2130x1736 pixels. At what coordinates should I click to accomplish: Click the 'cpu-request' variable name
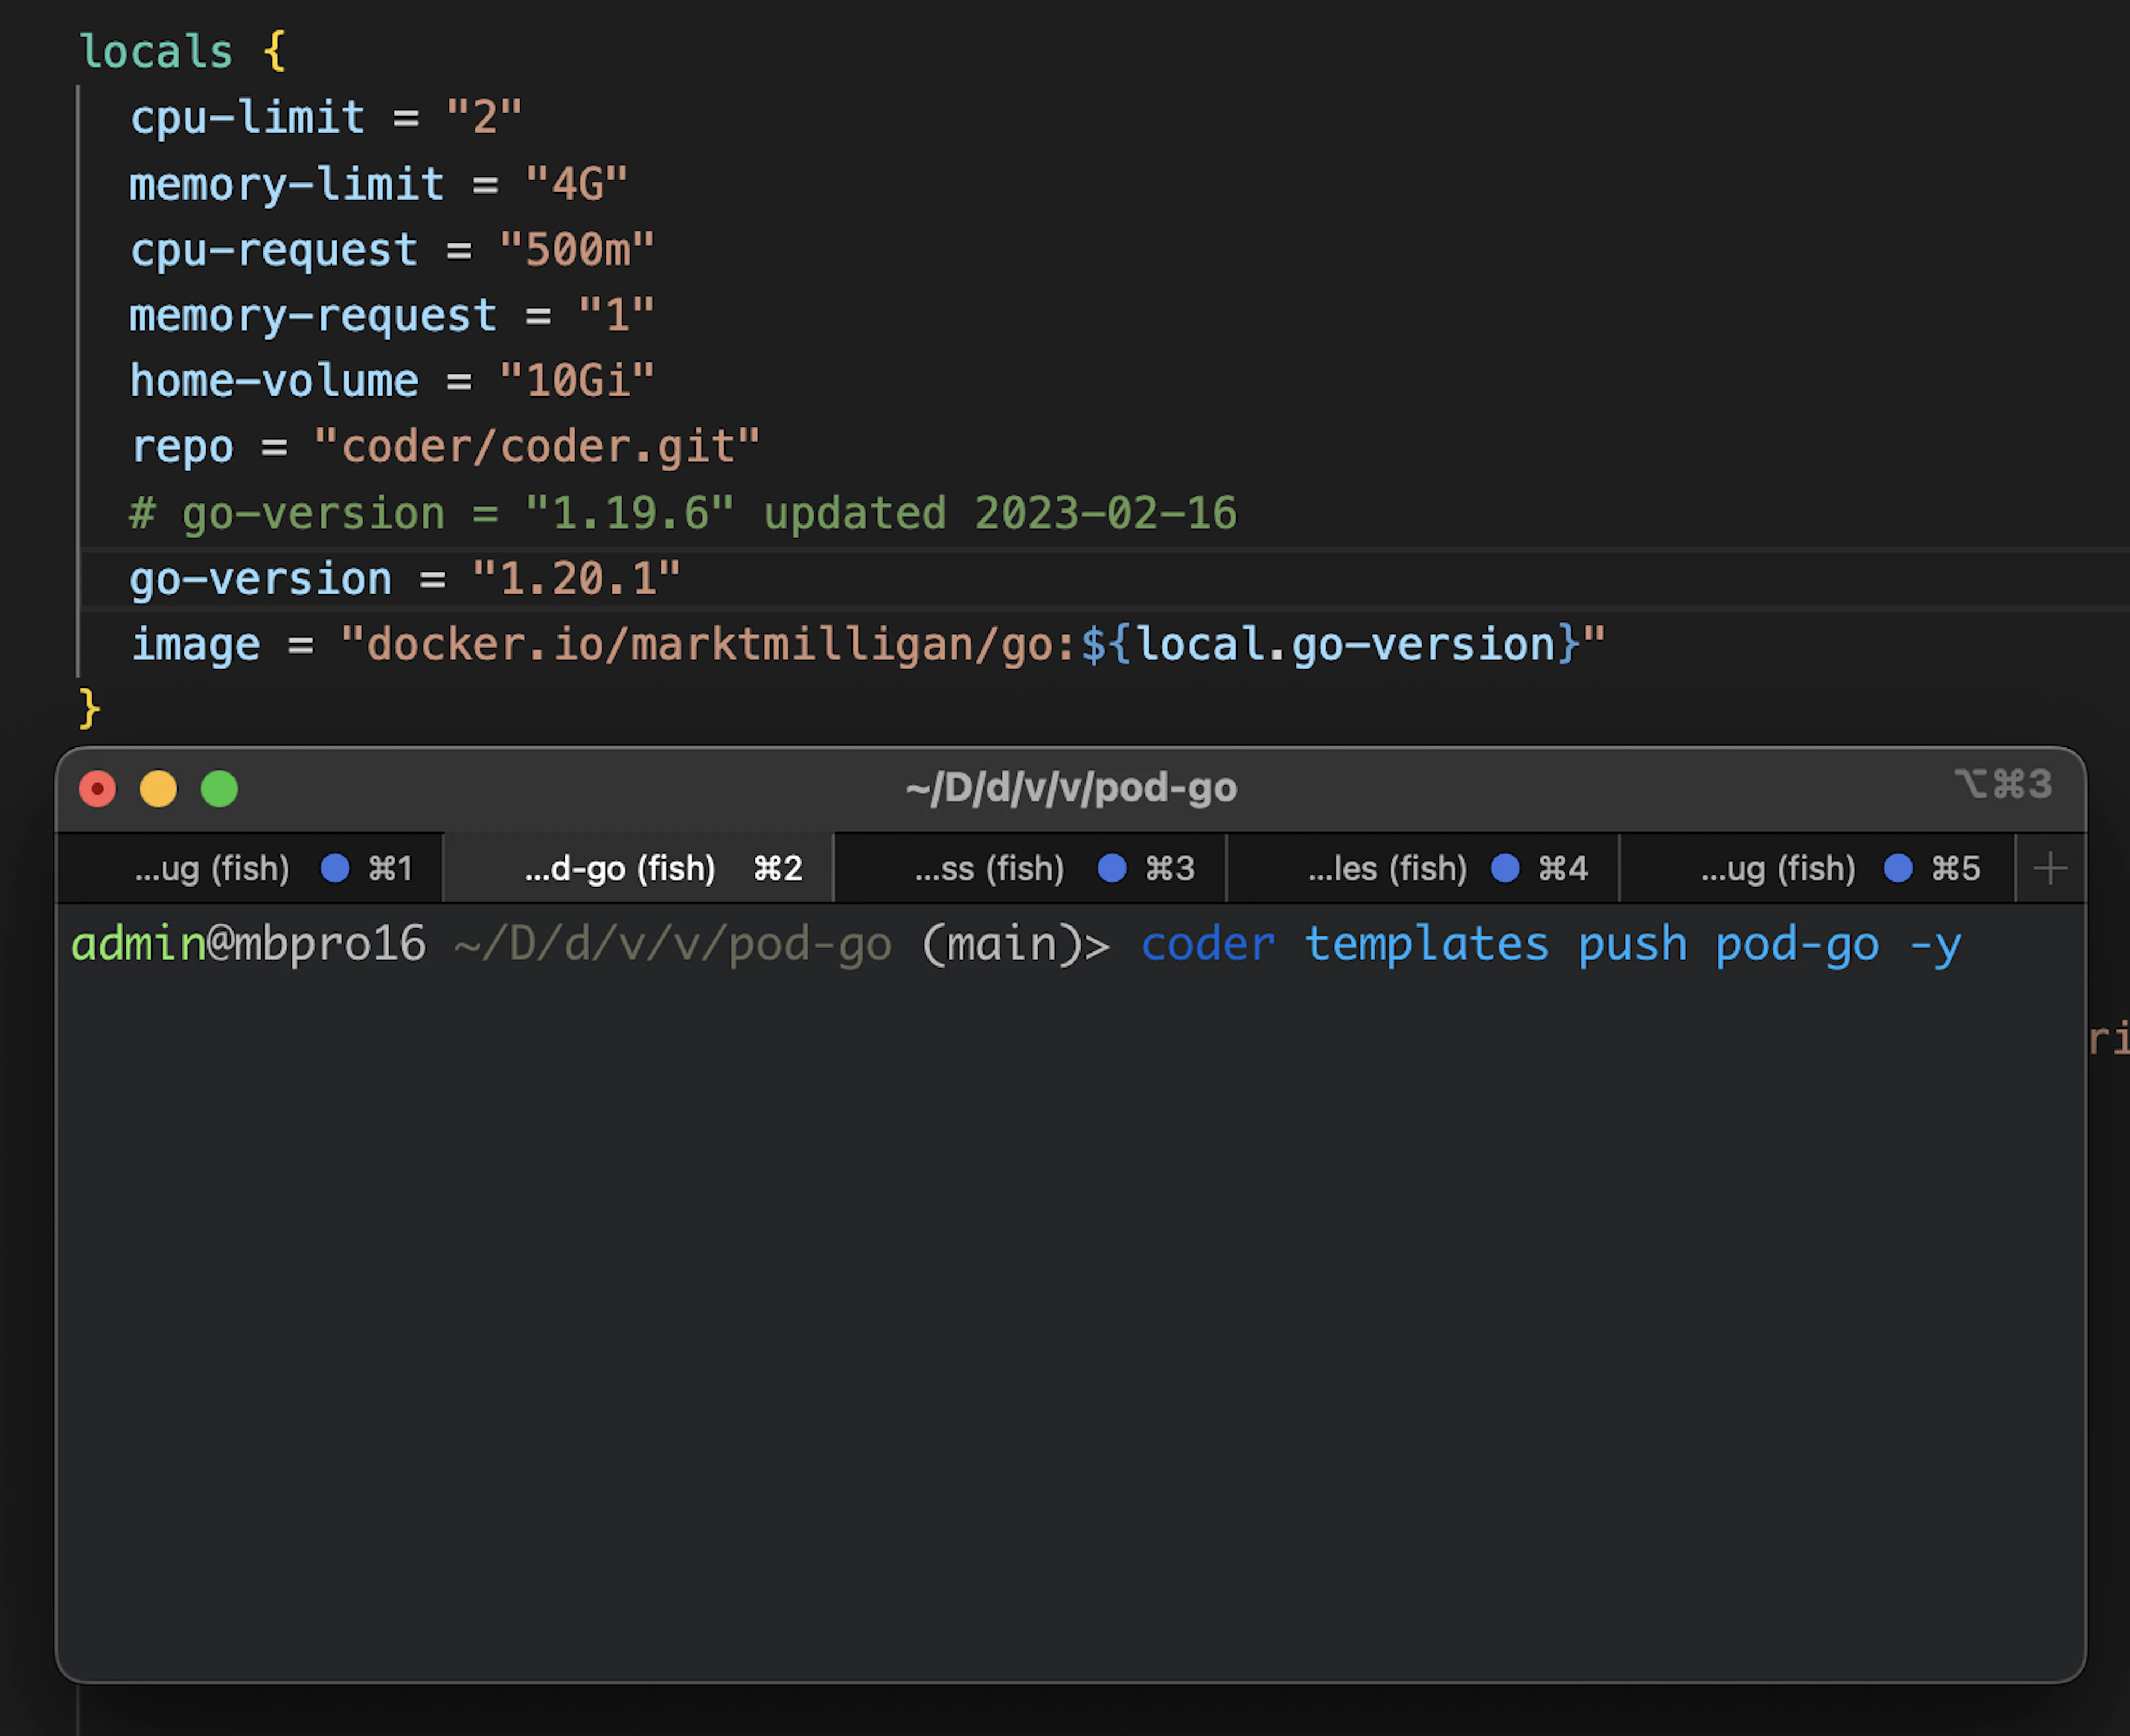274,251
